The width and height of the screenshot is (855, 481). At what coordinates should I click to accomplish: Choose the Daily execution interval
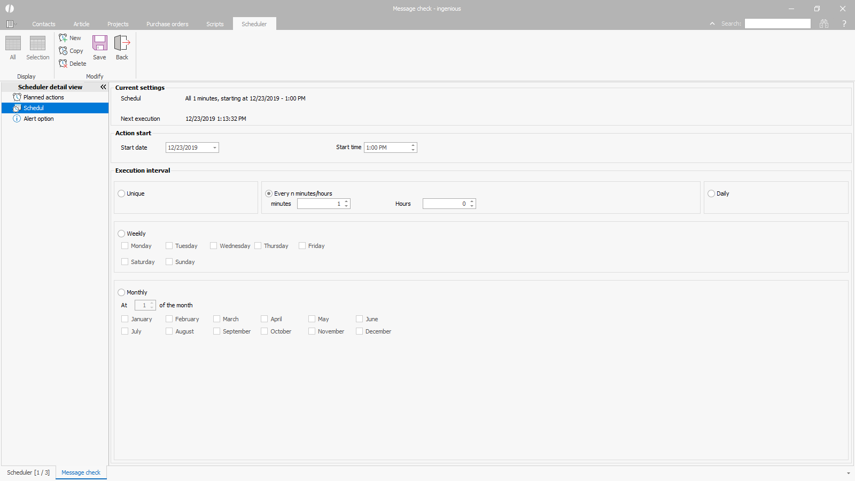tap(711, 193)
